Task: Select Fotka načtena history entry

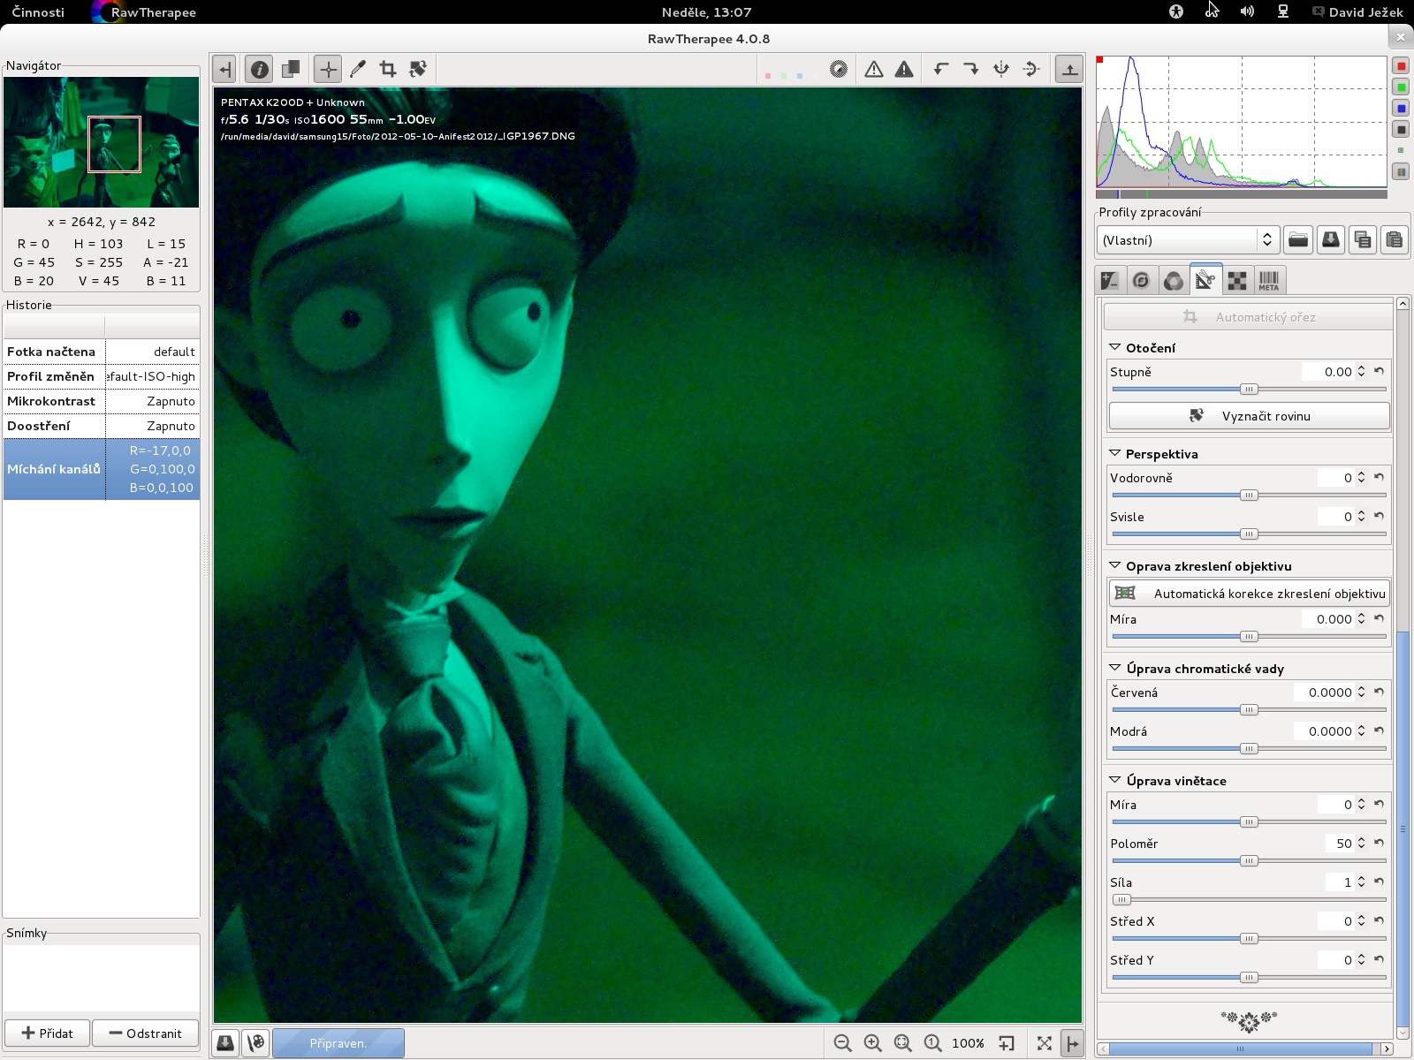Action: [102, 352]
